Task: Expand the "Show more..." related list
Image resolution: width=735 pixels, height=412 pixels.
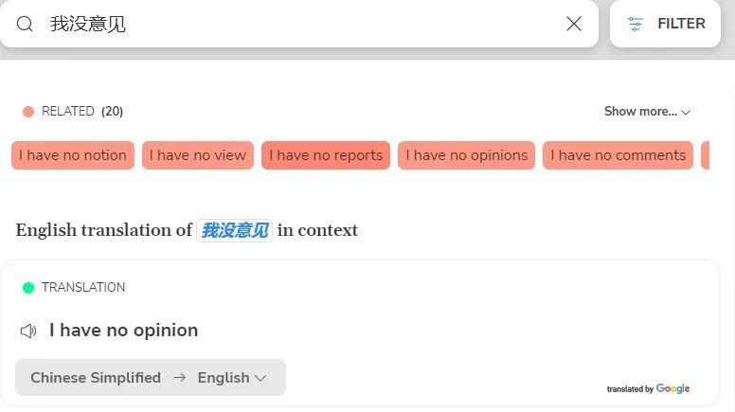Action: click(647, 112)
